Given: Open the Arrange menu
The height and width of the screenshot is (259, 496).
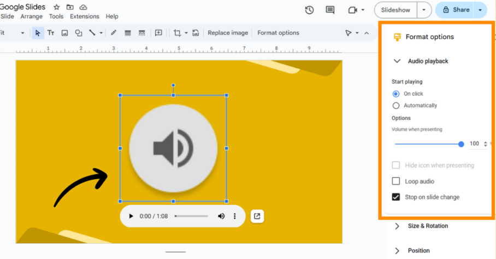Looking at the screenshot, I should [x=31, y=16].
